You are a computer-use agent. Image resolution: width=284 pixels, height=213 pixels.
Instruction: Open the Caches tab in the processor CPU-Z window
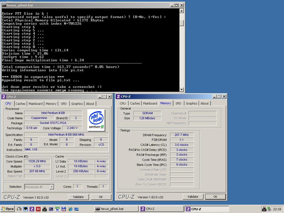click(x=21, y=104)
